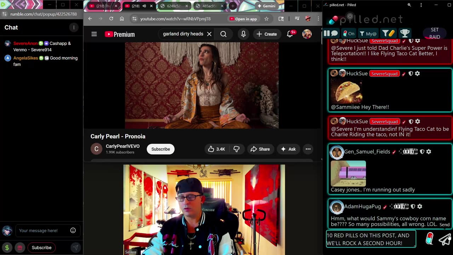Dislike the Carly Pearl video
Viewport: 453px width, 255px height.
pyautogui.click(x=236, y=149)
